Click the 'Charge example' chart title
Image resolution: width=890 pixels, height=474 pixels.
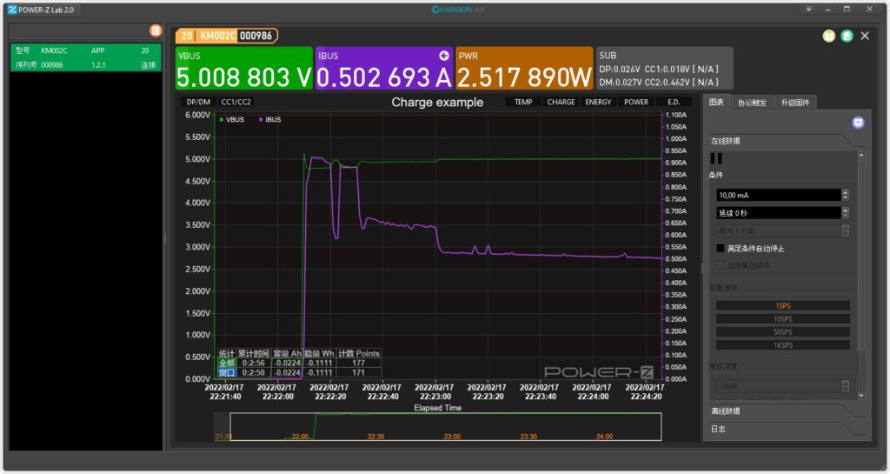437,102
